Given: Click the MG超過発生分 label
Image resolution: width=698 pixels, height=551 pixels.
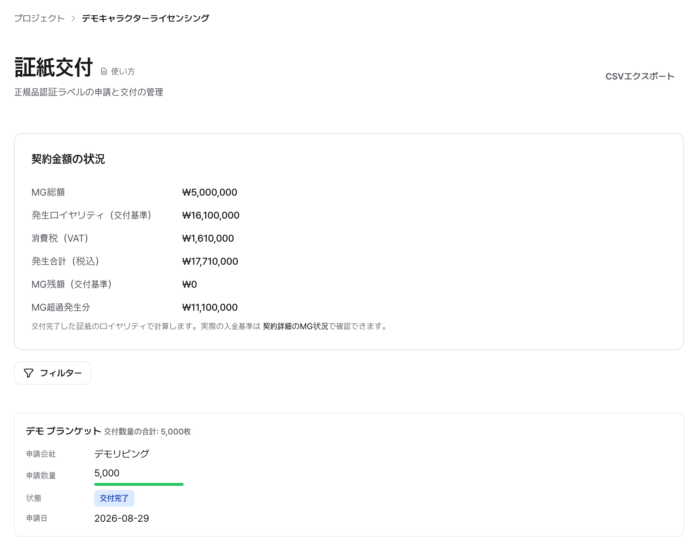Looking at the screenshot, I should point(61,307).
